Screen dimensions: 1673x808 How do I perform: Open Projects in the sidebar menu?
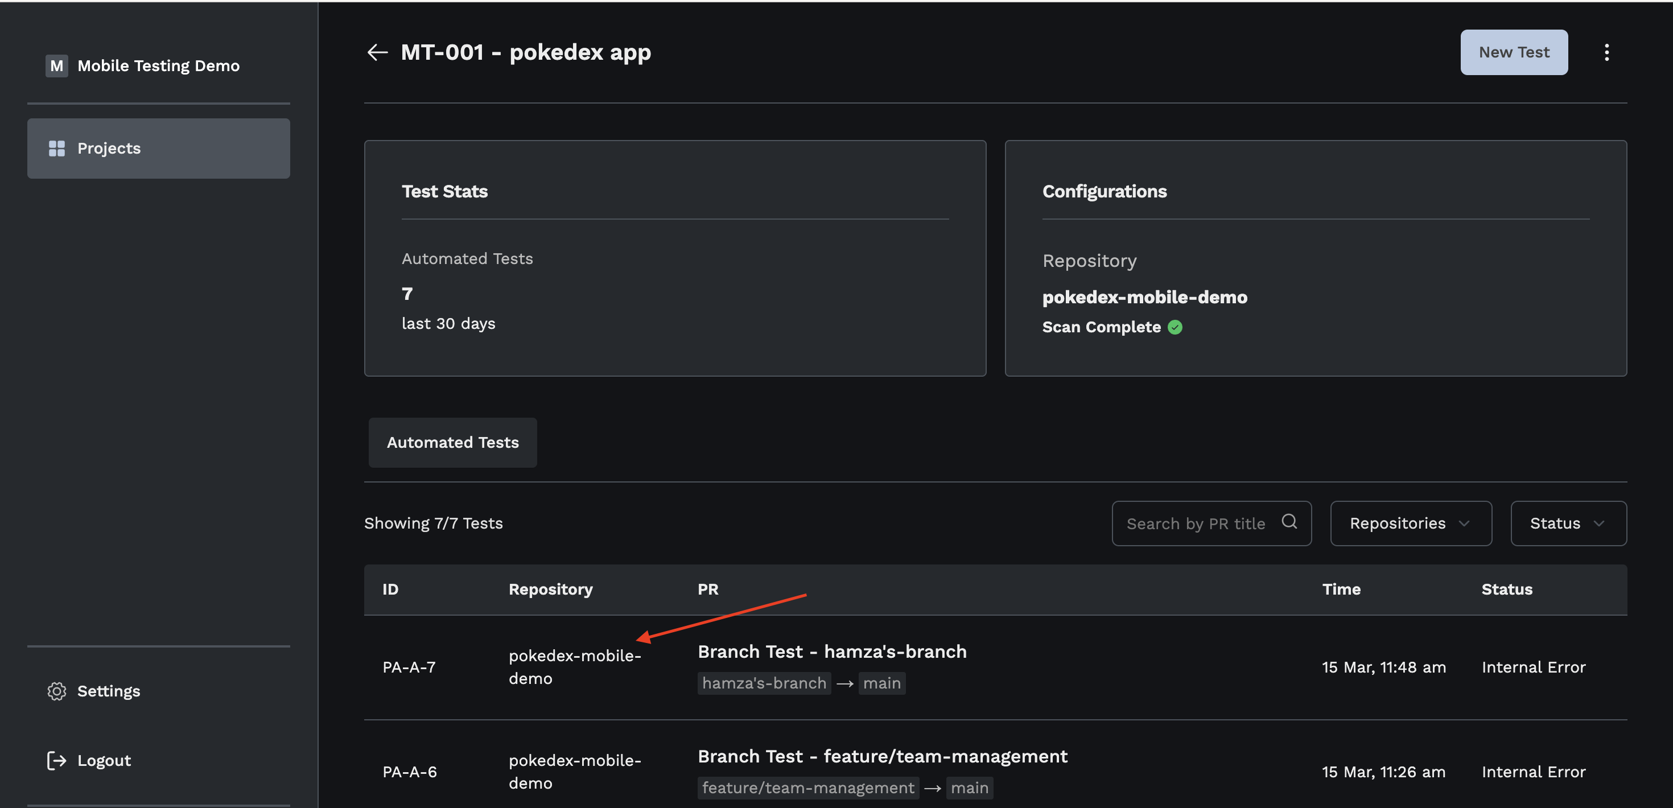(x=158, y=148)
